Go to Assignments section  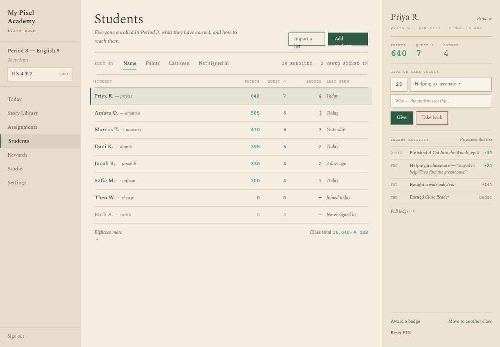pyautogui.click(x=40, y=127)
